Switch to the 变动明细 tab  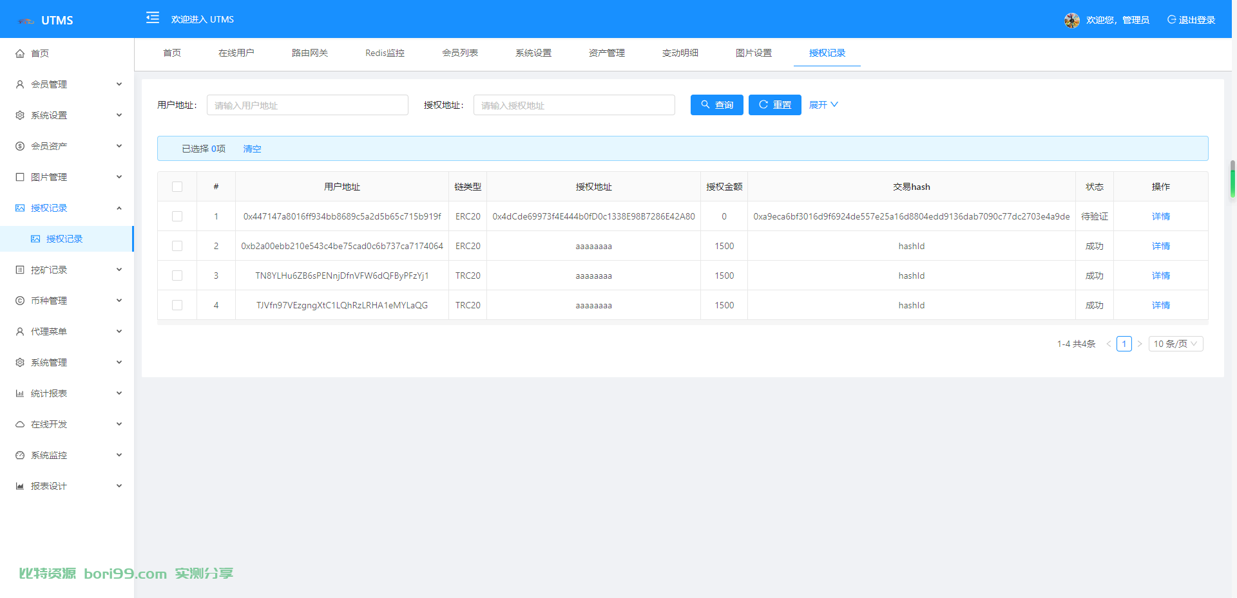[680, 53]
